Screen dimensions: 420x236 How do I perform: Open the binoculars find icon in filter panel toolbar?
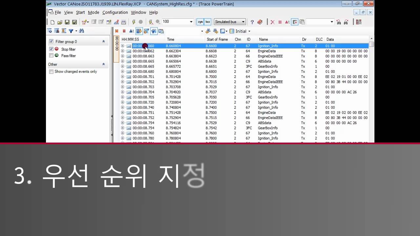click(x=81, y=31)
